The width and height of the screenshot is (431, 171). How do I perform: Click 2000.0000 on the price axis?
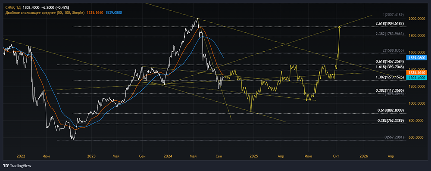pos(416,19)
